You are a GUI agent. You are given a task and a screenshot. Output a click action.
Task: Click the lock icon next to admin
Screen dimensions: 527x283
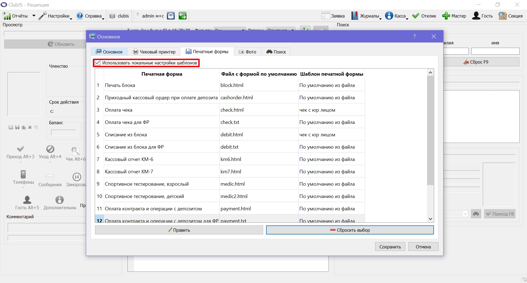coord(171,16)
